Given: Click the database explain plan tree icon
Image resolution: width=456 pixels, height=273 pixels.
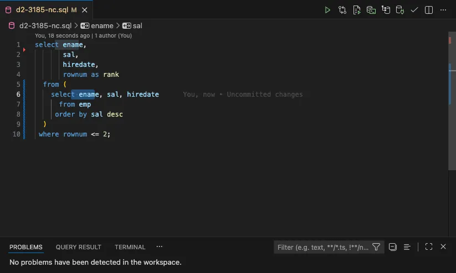Looking at the screenshot, I should (x=386, y=10).
